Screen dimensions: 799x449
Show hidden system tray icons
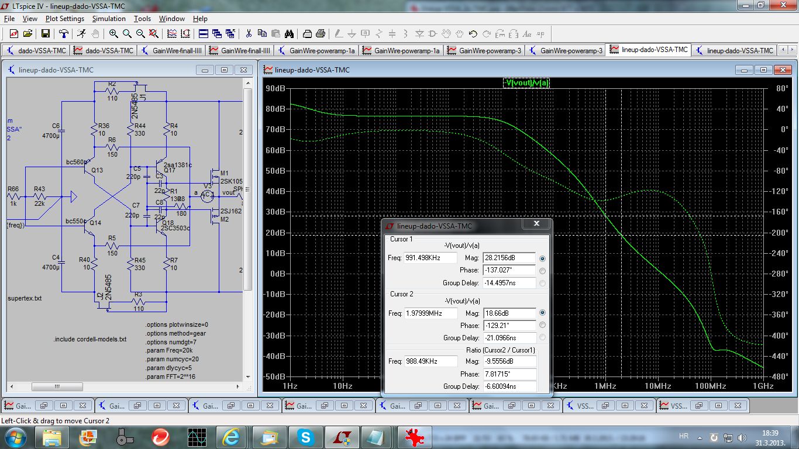click(x=700, y=437)
